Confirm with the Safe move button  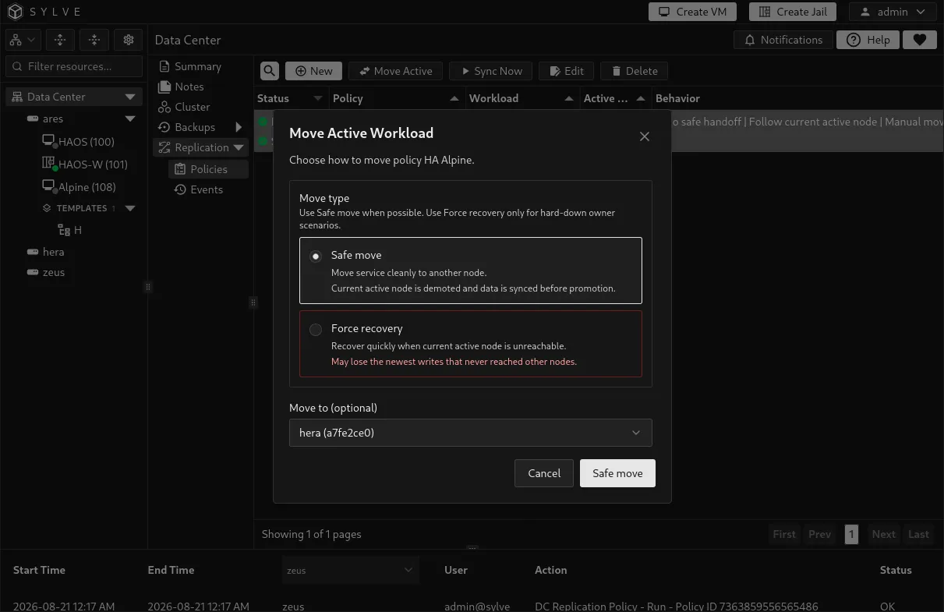617,473
